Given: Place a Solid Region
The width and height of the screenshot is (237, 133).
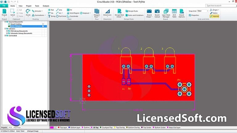Looking at the screenshot, I should (73, 13).
